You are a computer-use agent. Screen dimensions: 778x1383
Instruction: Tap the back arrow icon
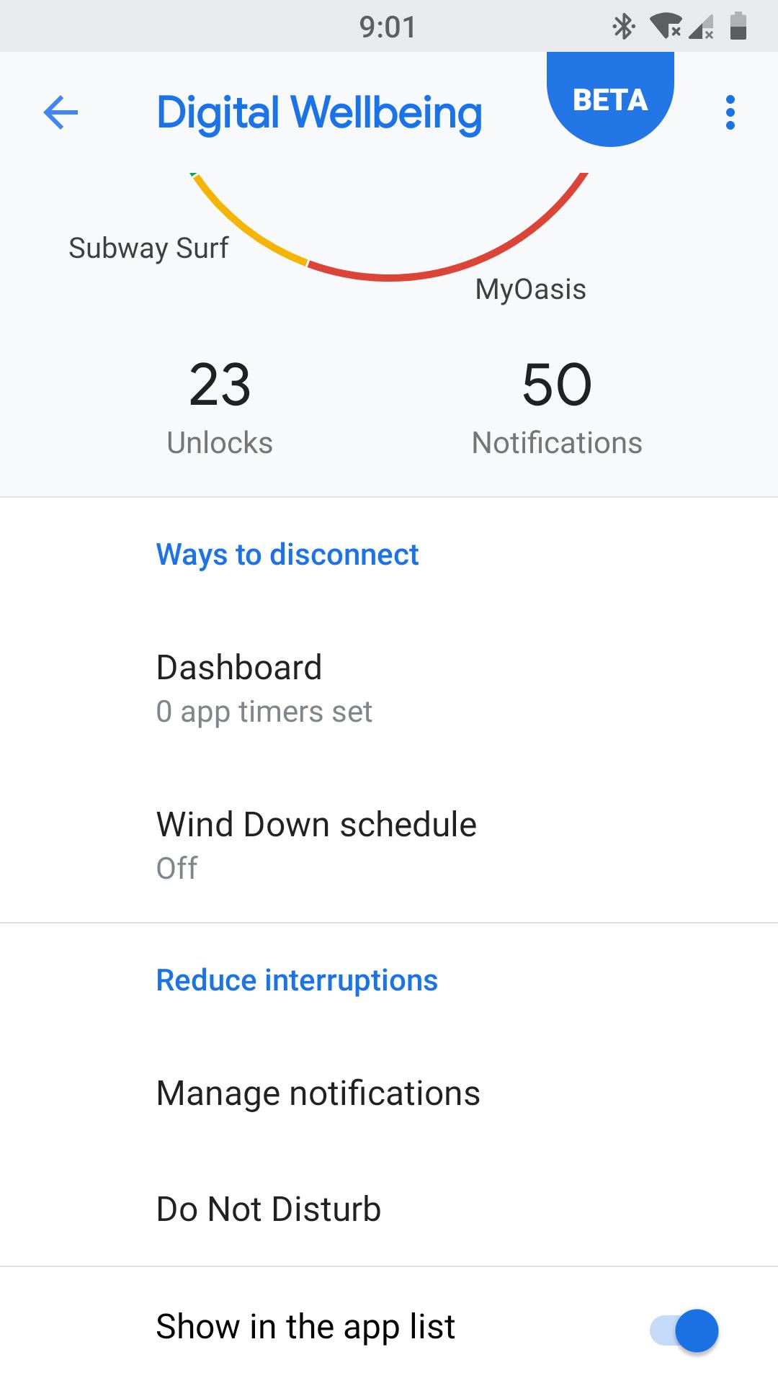61,112
